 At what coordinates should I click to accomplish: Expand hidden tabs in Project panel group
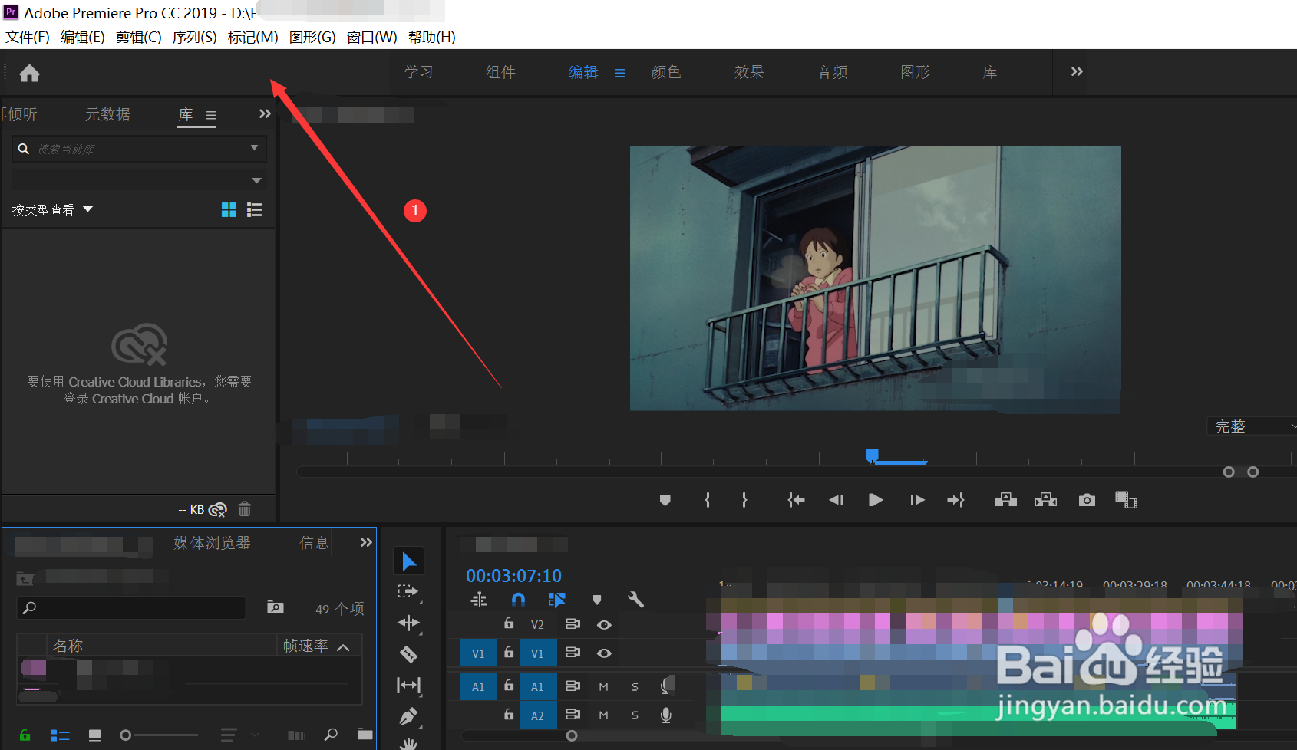366,543
